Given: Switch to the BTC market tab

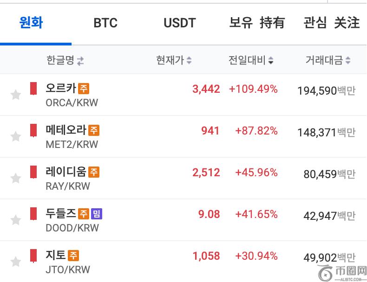Looking at the screenshot, I should (105, 23).
